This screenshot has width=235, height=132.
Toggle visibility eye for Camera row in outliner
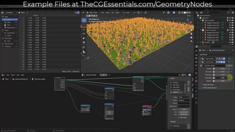click(x=230, y=43)
